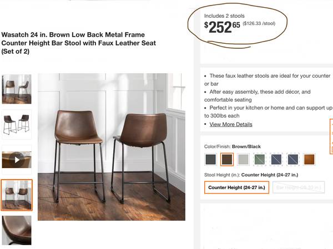Show the currently selected stools thumbnail
The image size is (333, 249).
point(17,195)
